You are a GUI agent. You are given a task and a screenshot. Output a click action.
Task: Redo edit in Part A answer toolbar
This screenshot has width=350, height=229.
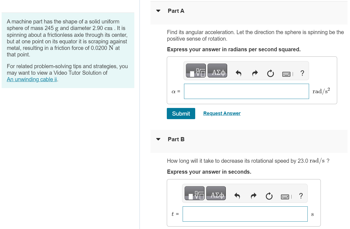(255, 73)
